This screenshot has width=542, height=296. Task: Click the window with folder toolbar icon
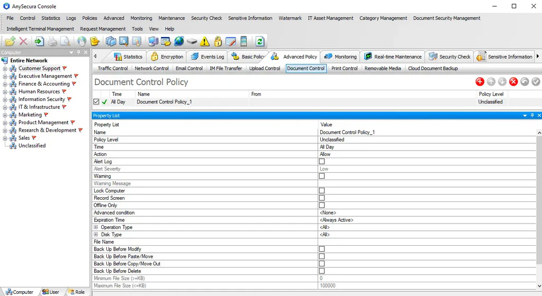click(x=166, y=41)
